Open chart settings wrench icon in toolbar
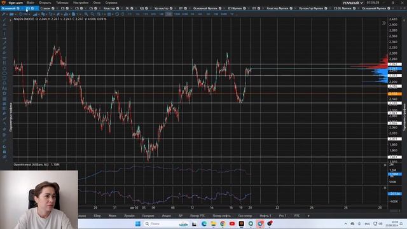407x229 pixels. (x=3, y=14)
